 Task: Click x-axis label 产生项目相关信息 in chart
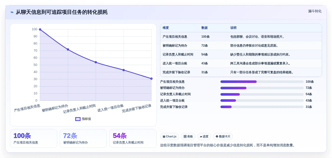pyautogui.click(x=27, y=108)
